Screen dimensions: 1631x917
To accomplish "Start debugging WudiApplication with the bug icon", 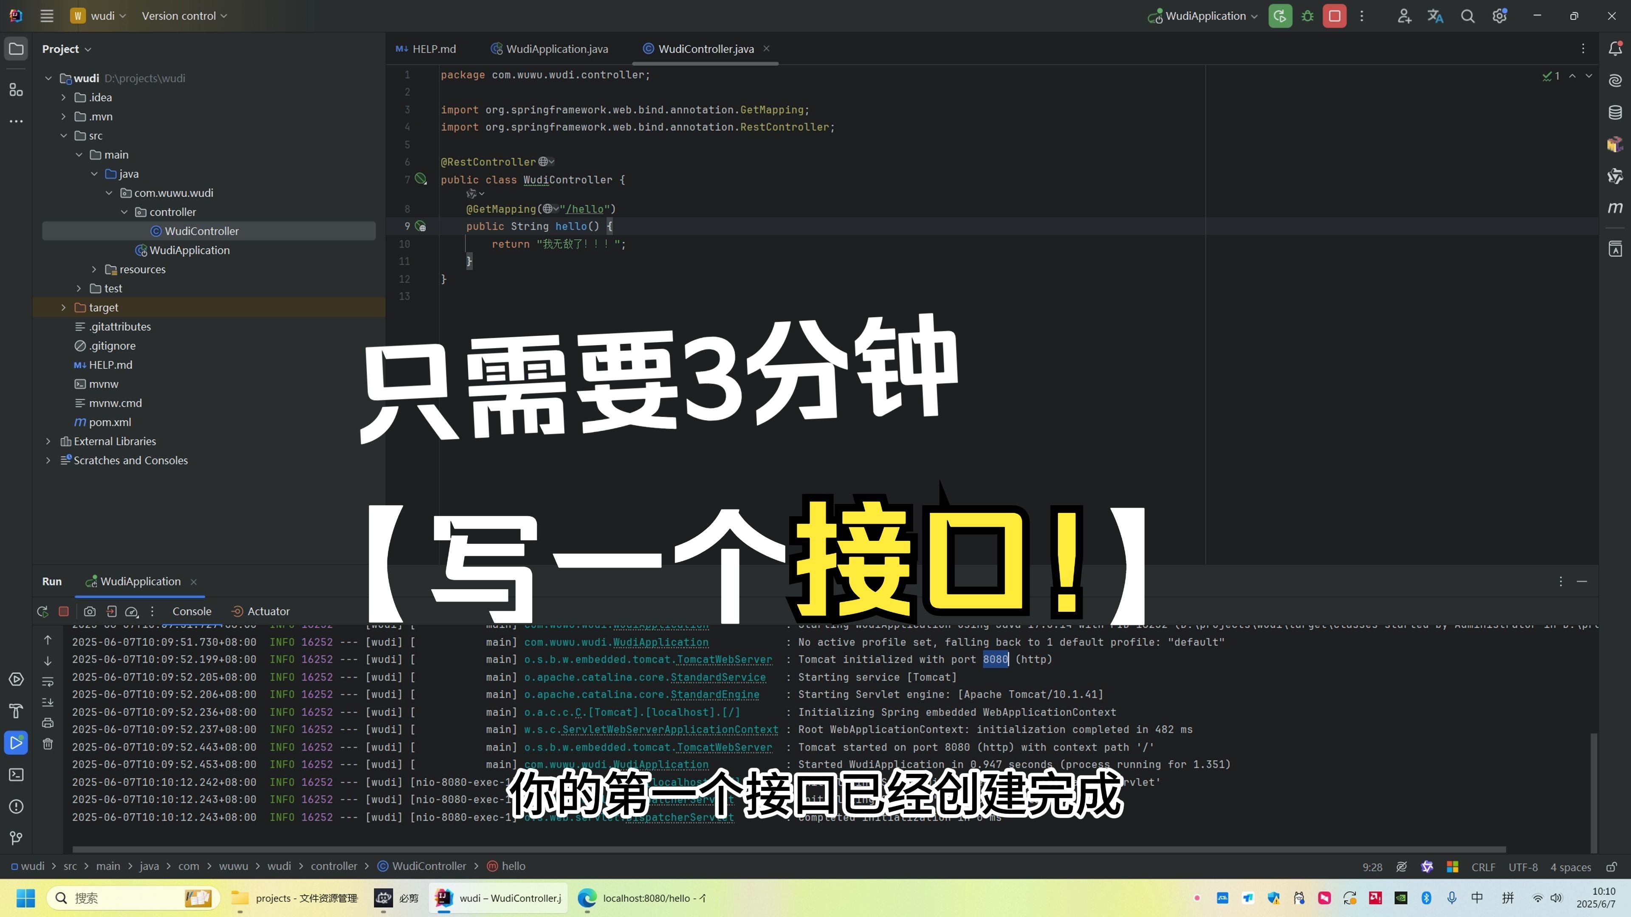I will point(1307,16).
